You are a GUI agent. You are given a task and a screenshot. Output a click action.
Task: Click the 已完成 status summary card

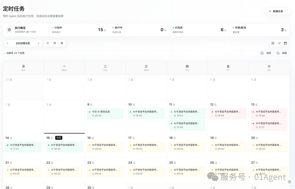point(199,30)
